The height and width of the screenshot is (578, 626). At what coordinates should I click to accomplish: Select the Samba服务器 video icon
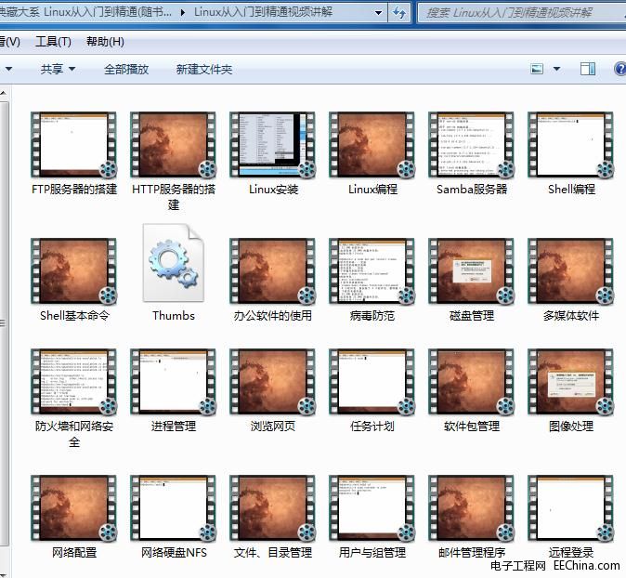pos(471,145)
